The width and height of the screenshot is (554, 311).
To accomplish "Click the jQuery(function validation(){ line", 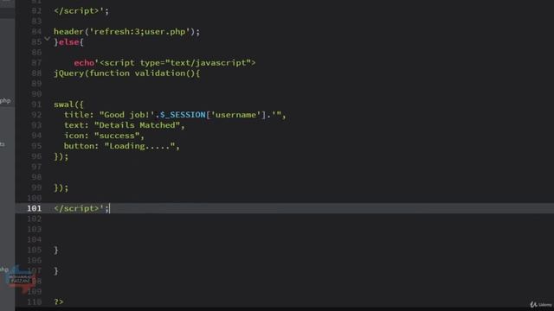I will pyautogui.click(x=127, y=73).
